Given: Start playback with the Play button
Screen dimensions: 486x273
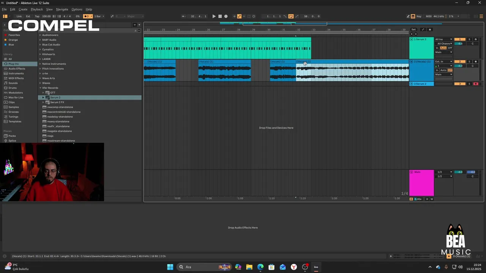Looking at the screenshot, I should pos(214,16).
